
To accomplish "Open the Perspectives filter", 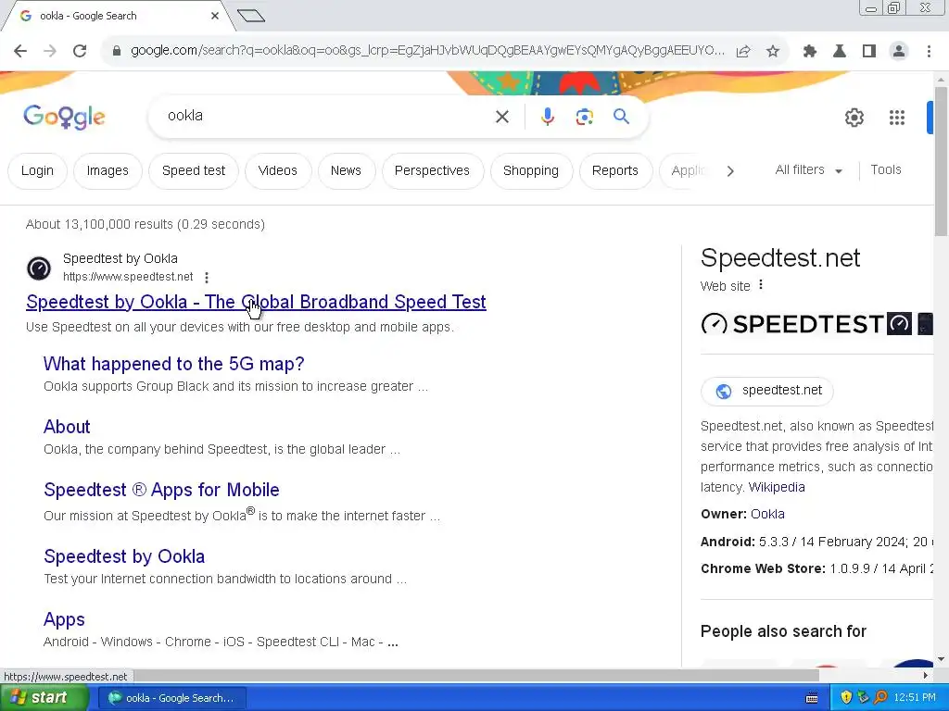I will pos(432,171).
